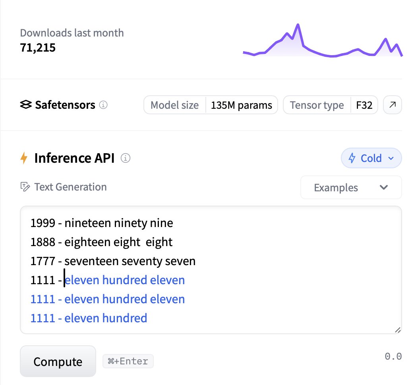Viewport: 410px width, 385px height.
Task: Expand the Cold status dropdown
Action: tap(371, 158)
